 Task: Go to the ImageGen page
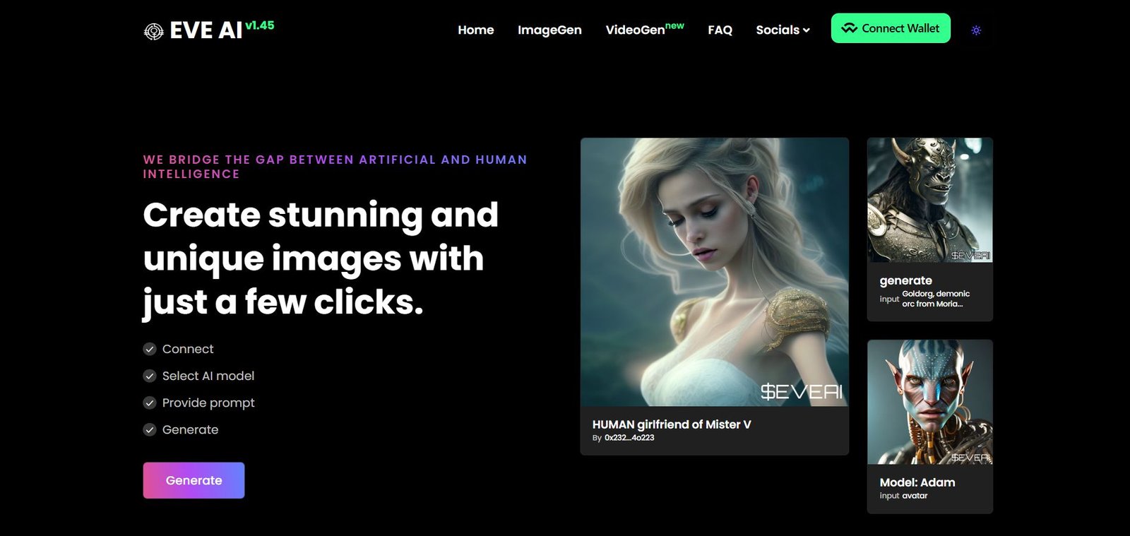tap(549, 30)
